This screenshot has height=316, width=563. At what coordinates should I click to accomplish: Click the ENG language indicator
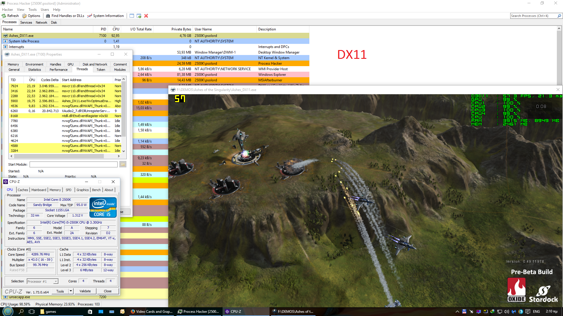coord(536,312)
